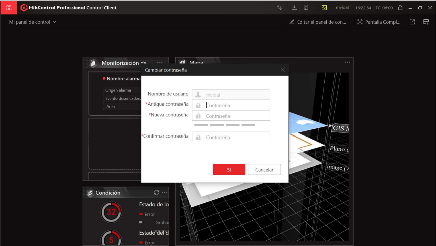
Task: Open the Mapa panel three-dot menu
Action: [348, 62]
